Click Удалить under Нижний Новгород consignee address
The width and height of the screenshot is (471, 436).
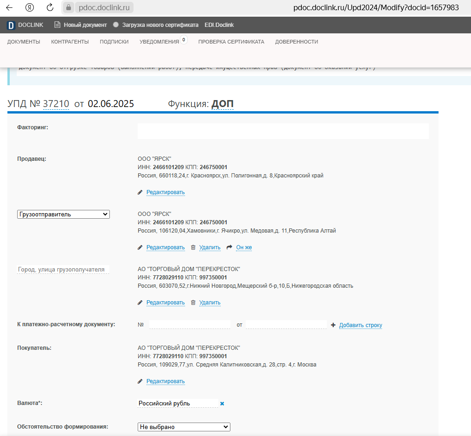[210, 303]
